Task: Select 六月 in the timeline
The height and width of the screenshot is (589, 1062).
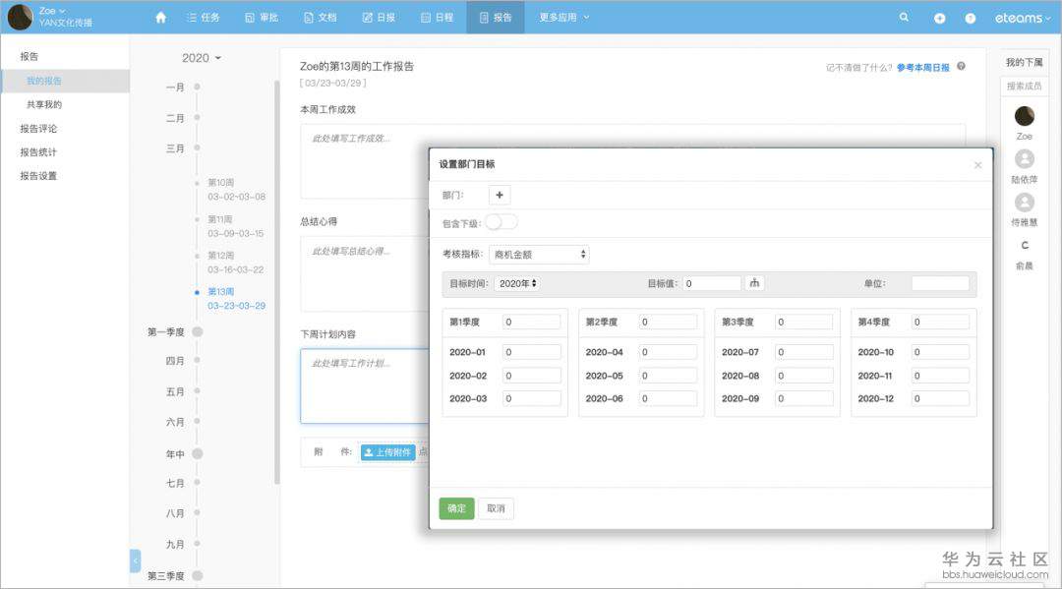Action: coord(175,422)
